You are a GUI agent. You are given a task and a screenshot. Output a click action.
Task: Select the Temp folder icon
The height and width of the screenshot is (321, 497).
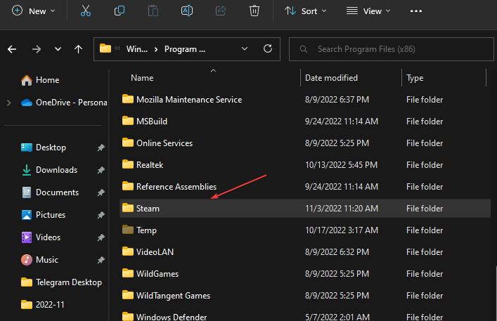128,230
